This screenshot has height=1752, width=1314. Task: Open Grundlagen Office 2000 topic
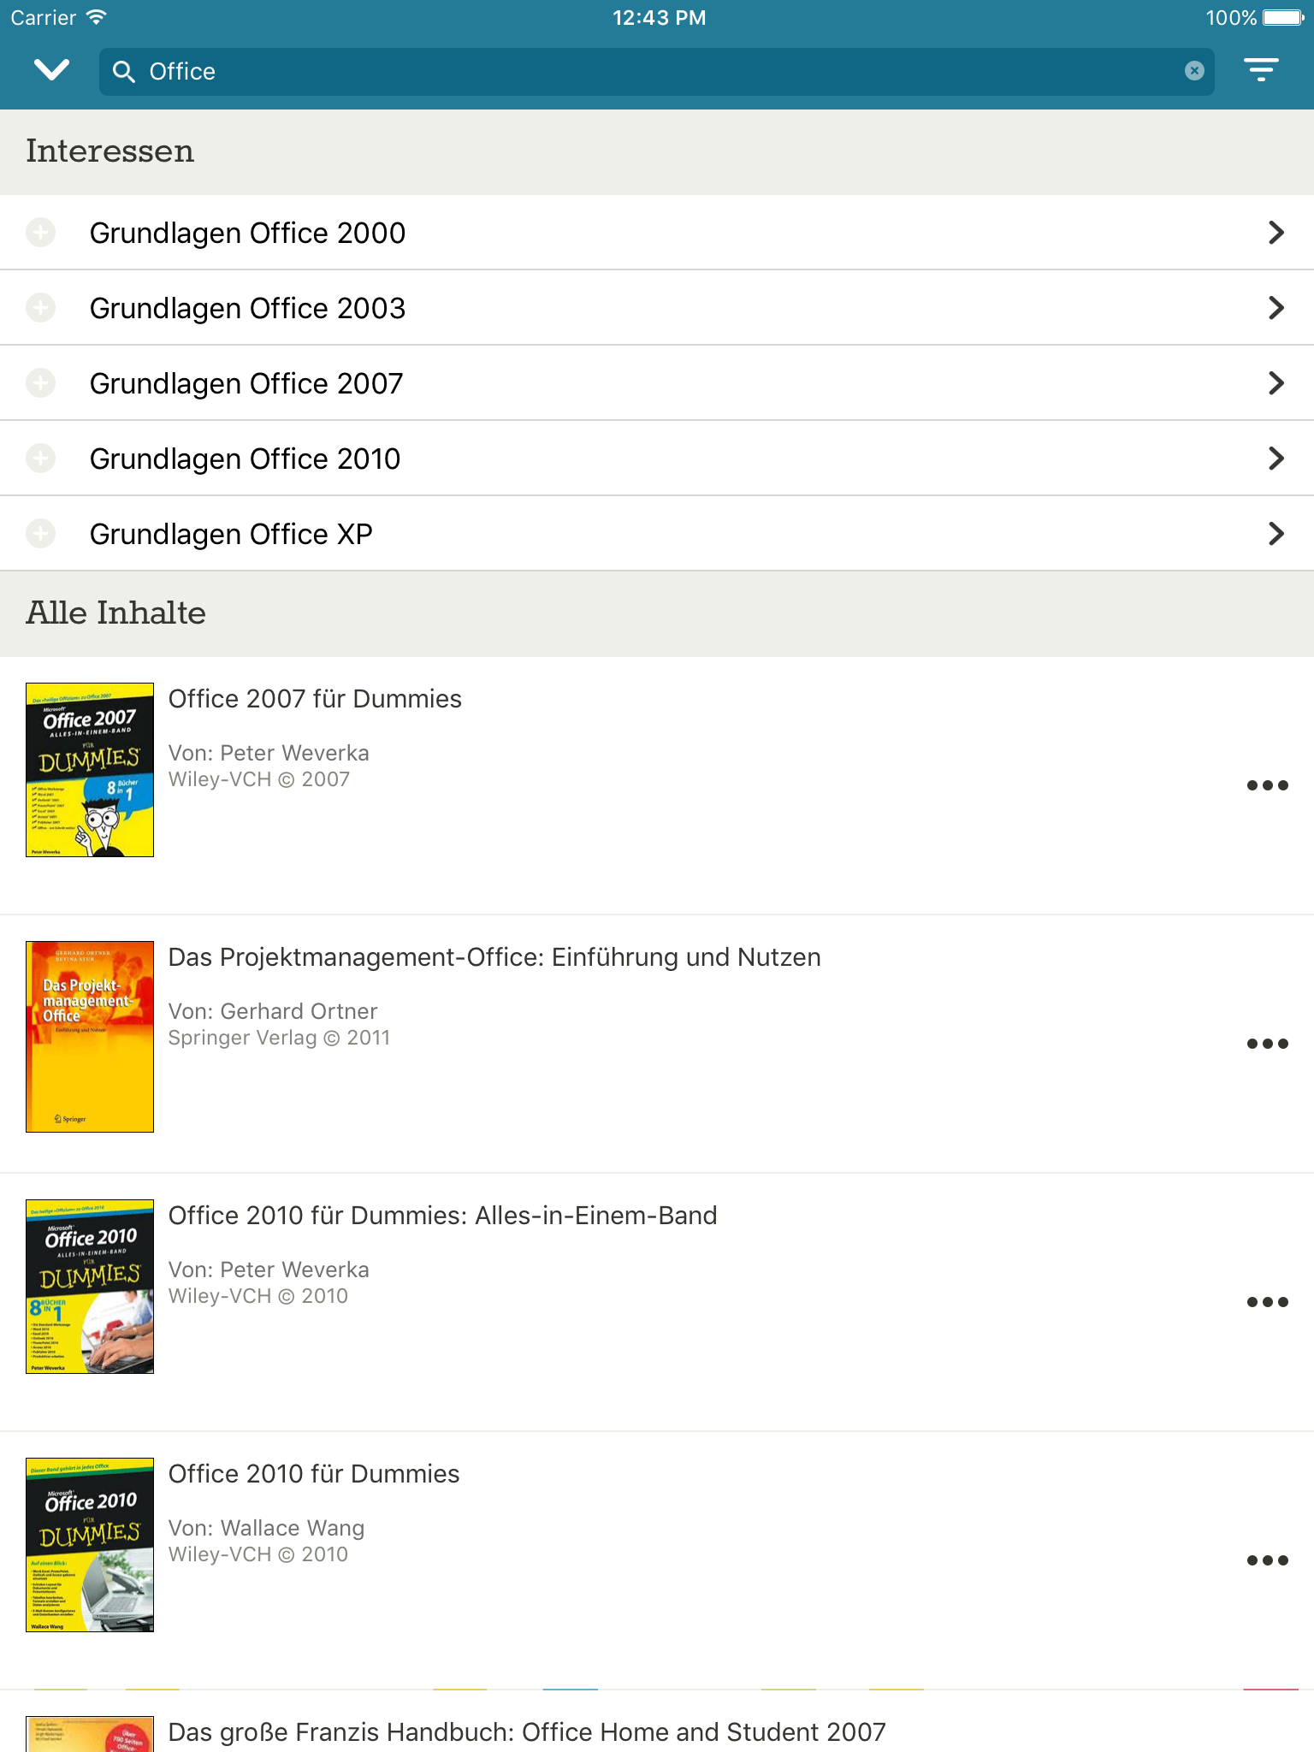(x=657, y=233)
